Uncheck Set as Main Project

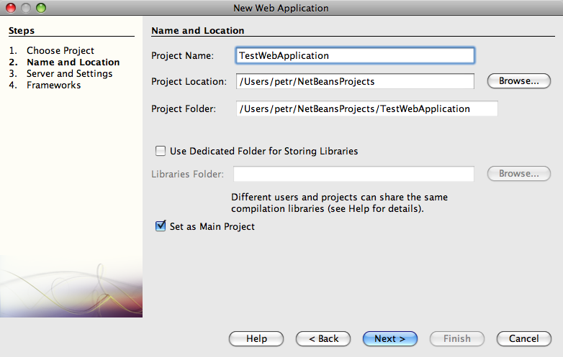pos(161,226)
